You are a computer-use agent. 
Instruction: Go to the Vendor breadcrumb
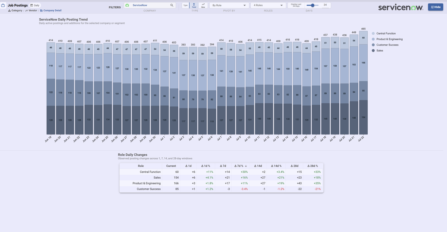point(31,10)
